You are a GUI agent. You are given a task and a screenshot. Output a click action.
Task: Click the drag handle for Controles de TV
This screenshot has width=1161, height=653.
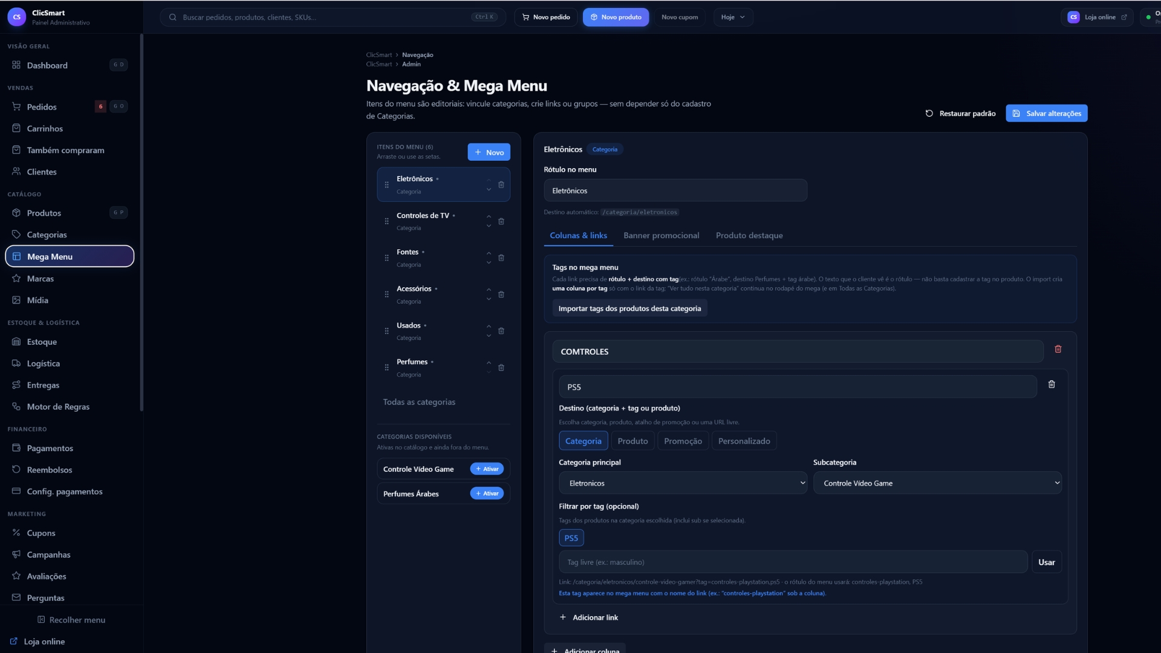coord(387,221)
